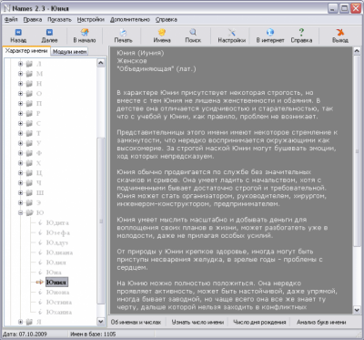
Task: Click the folder icon for letter Н
Action: [x=29, y=84]
